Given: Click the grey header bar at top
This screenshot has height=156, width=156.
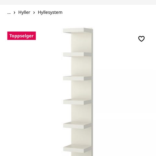Looking at the screenshot, I should click(78, 2).
